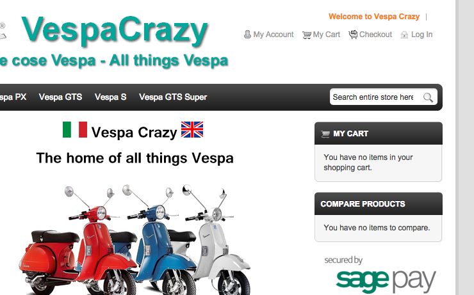This screenshot has height=295, width=474.
Task: Open the Vespa GTS menu item
Action: point(60,97)
